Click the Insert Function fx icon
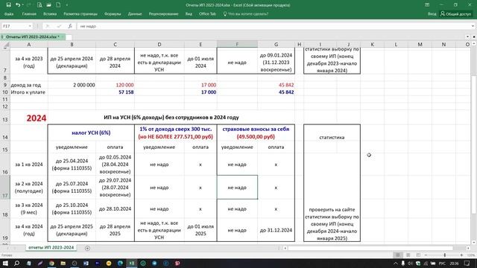 pos(70,26)
